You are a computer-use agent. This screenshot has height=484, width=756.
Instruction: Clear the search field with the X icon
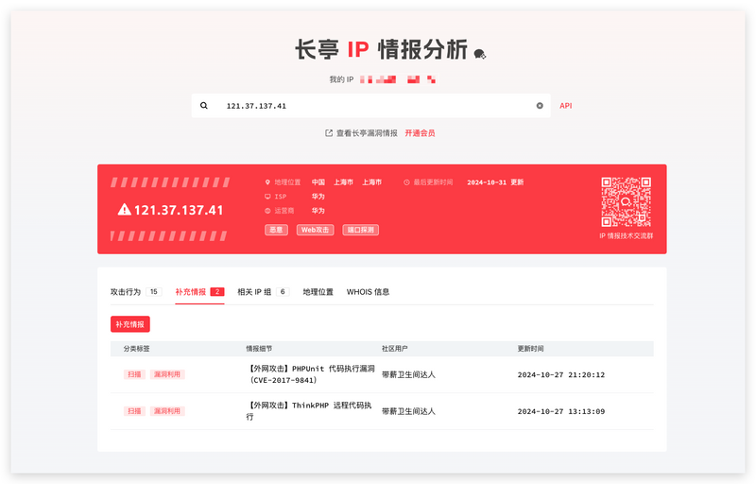pos(540,106)
